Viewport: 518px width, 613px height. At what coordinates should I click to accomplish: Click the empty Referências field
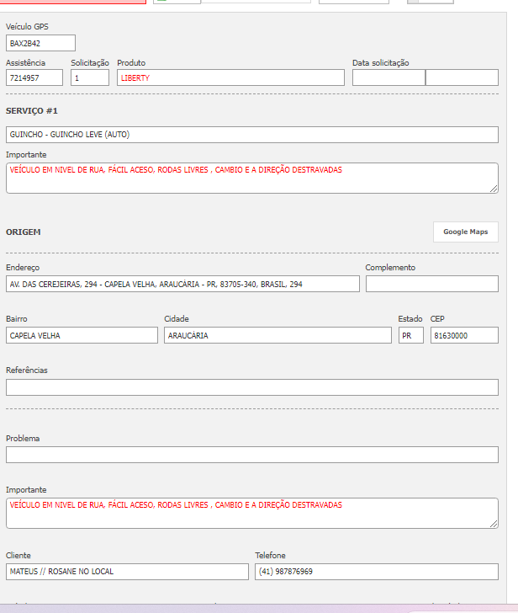251,387
